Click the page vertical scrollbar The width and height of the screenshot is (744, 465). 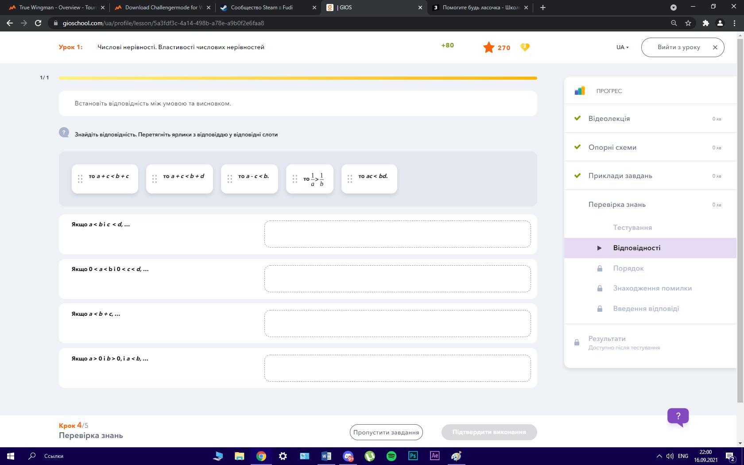coord(740,221)
